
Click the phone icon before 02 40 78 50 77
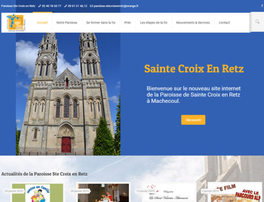[40, 6]
